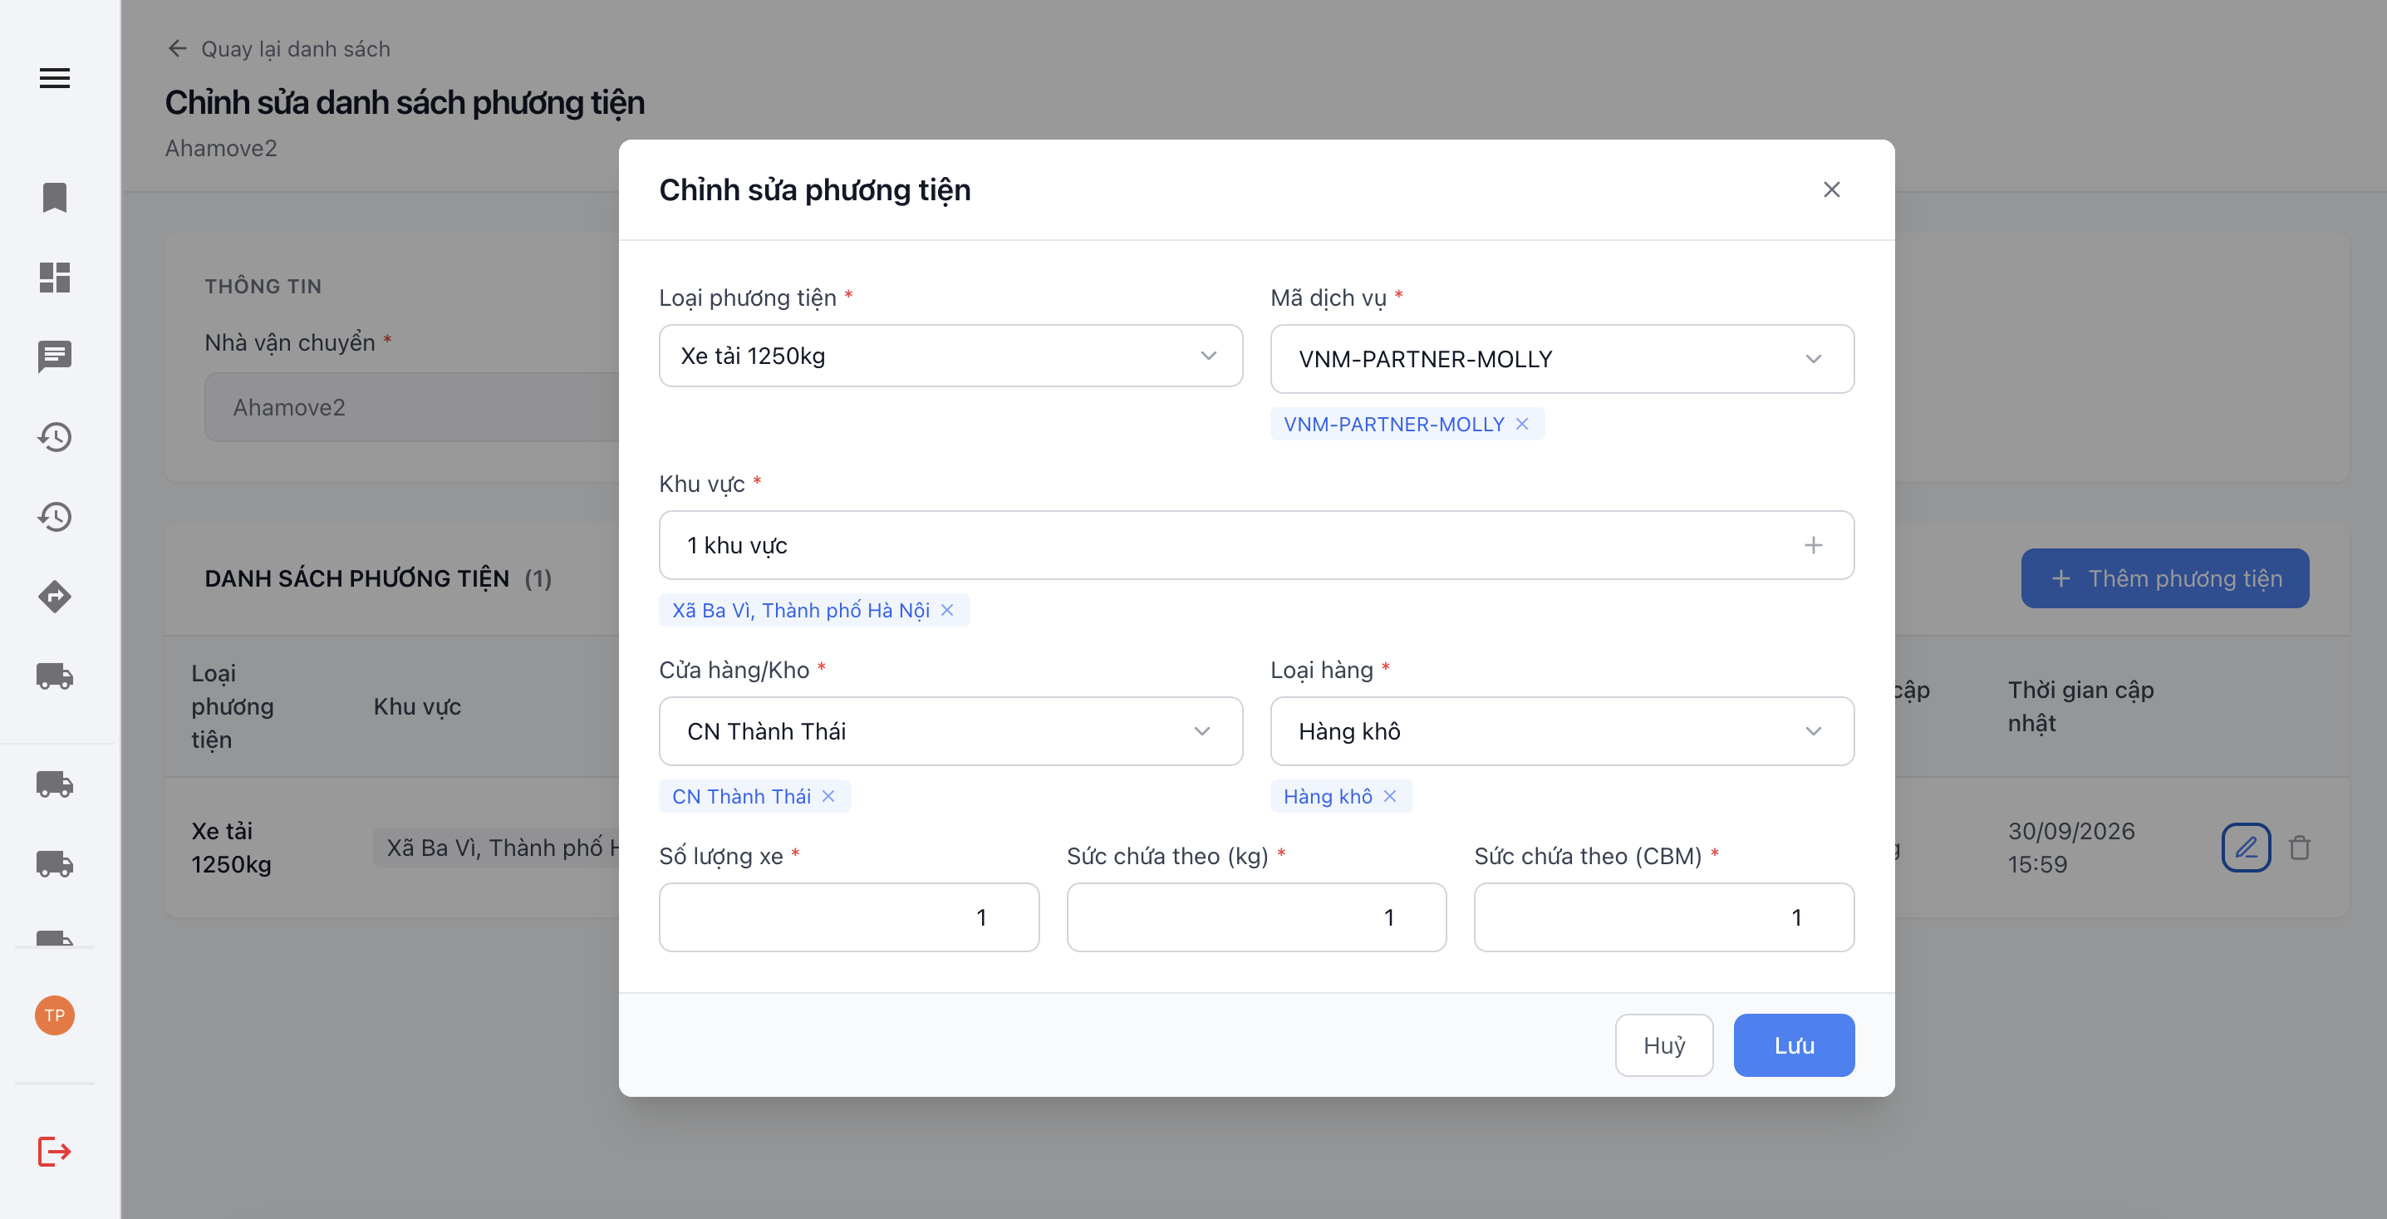This screenshot has width=2387, height=1219.
Task: Remove the Xã Ba Vì, Thành phố Hà Nội tag
Action: coord(947,610)
